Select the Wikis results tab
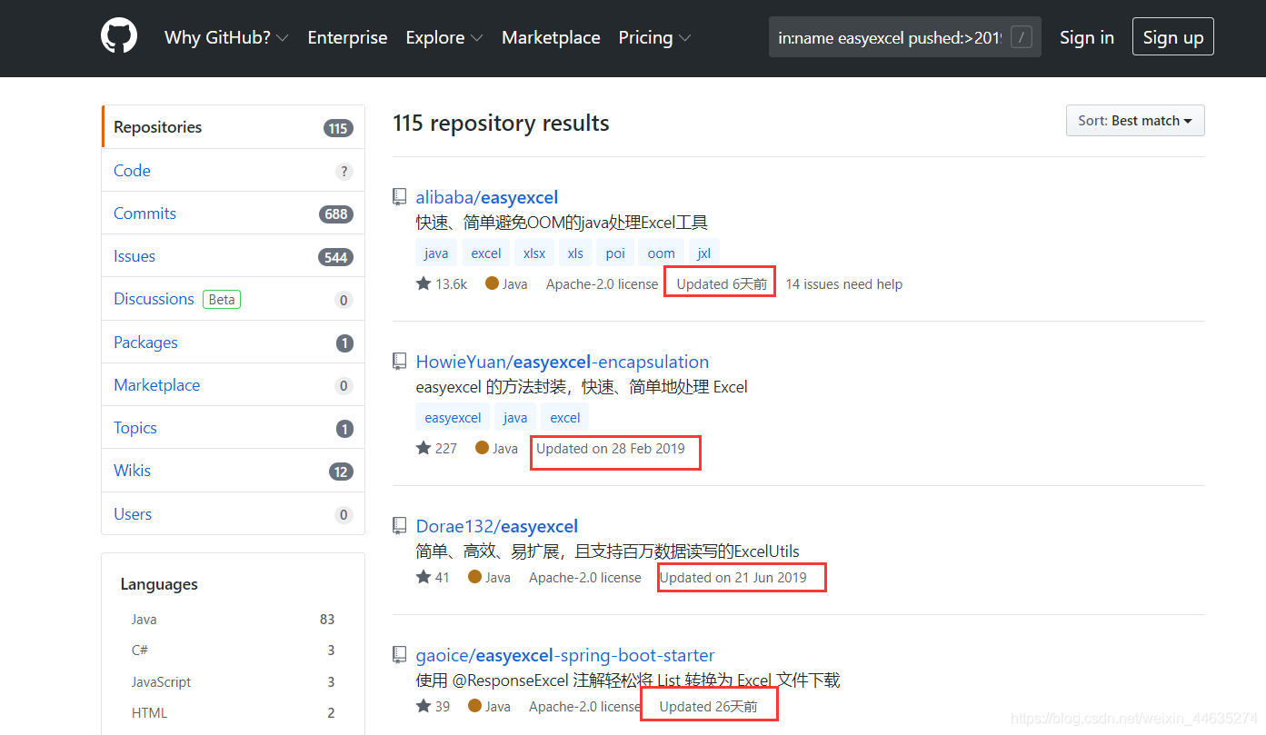 click(233, 470)
